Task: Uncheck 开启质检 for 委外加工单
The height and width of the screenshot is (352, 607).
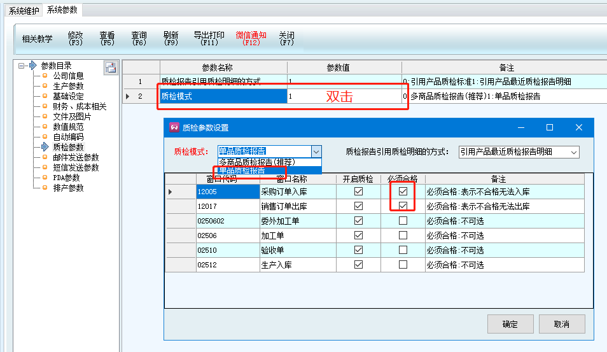Action: (358, 221)
